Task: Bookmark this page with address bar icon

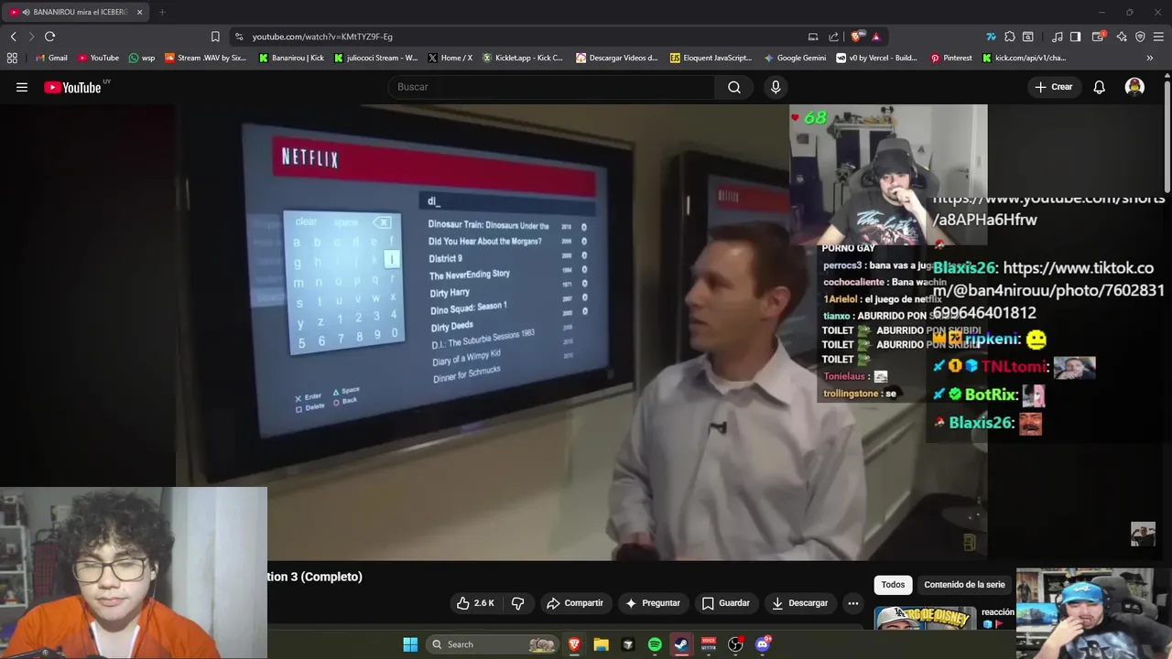Action: click(215, 37)
